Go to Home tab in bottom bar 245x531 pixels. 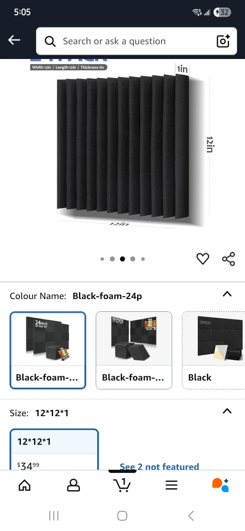point(24,485)
